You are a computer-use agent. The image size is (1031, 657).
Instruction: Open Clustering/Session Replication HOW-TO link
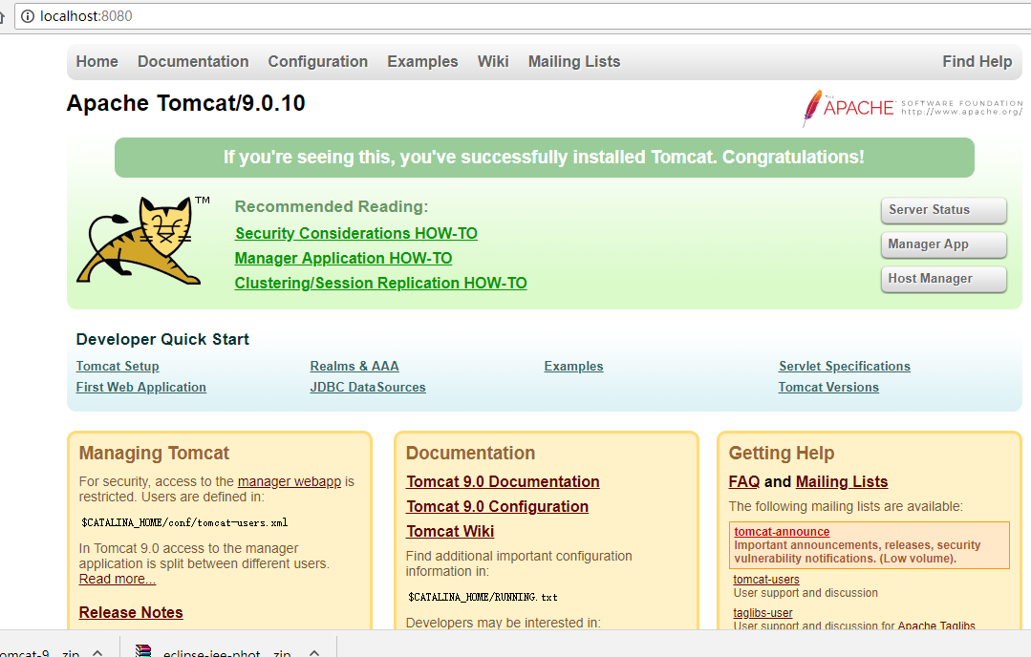point(380,284)
